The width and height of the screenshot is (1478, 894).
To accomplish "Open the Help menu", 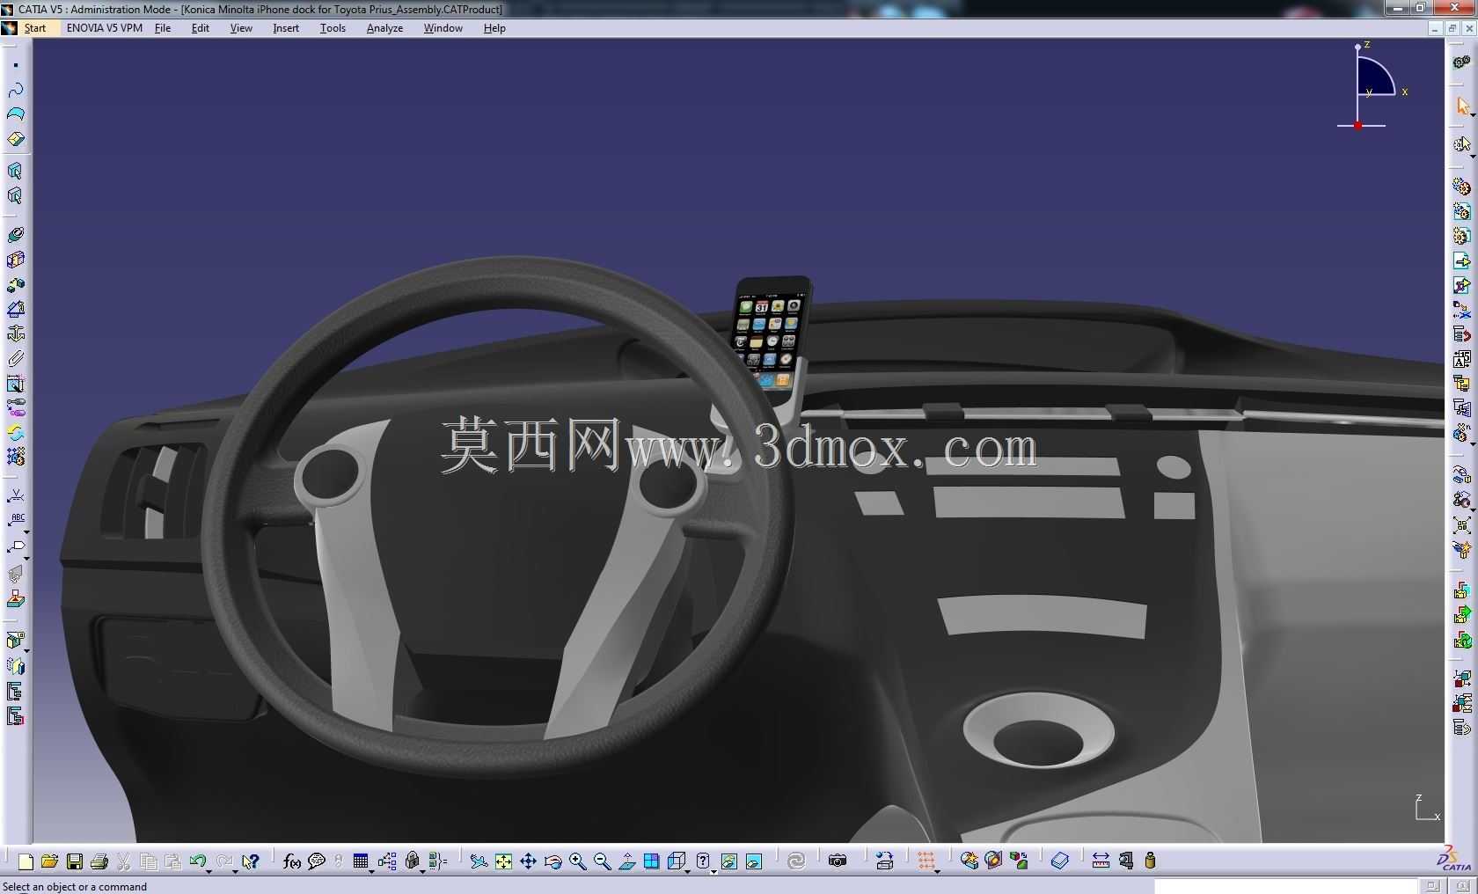I will pos(494,28).
